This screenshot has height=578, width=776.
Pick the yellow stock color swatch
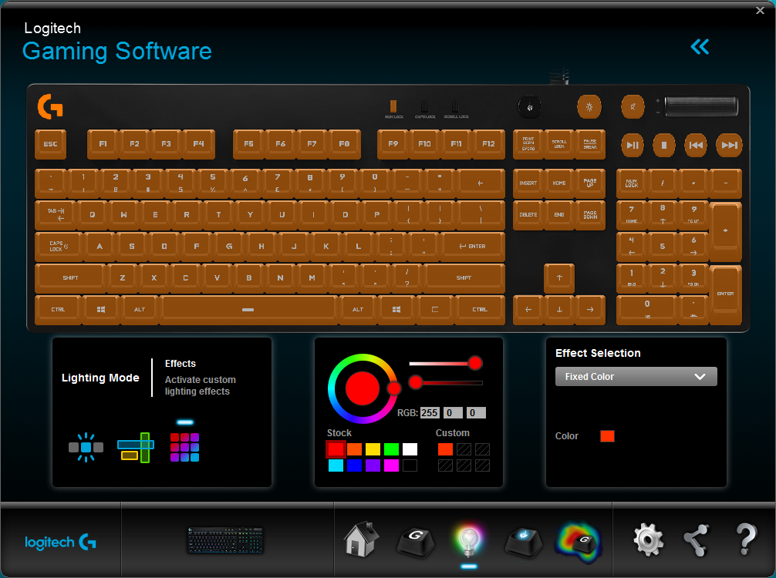[x=373, y=449]
